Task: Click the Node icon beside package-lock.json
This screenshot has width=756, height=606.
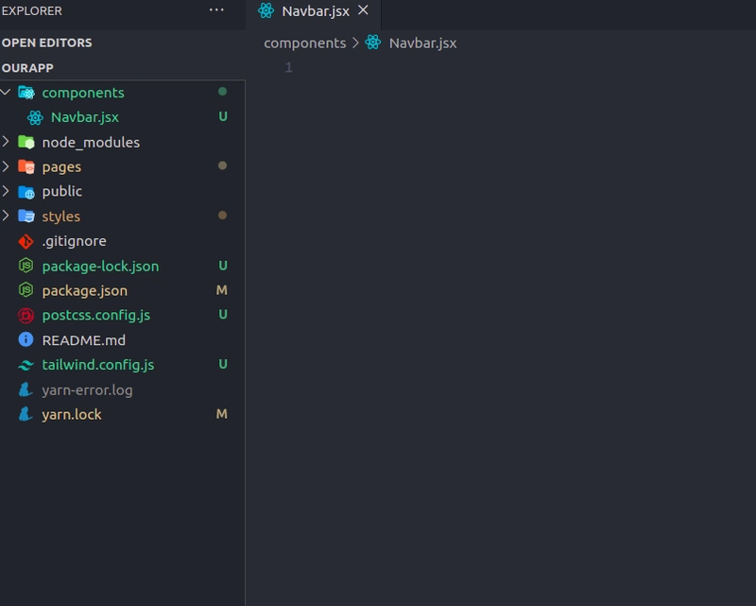Action: click(26, 266)
